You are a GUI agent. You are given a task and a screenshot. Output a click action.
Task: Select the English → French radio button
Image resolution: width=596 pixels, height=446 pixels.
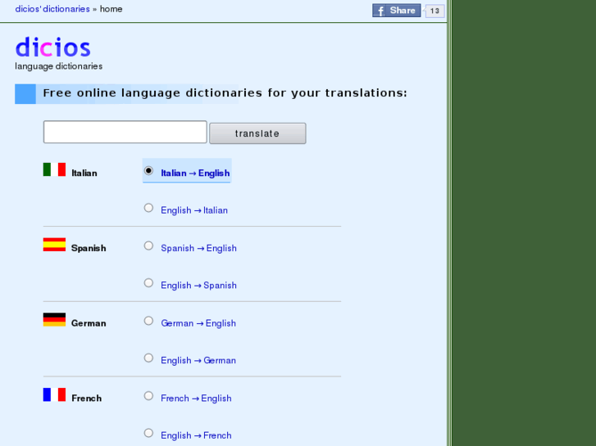(x=148, y=434)
